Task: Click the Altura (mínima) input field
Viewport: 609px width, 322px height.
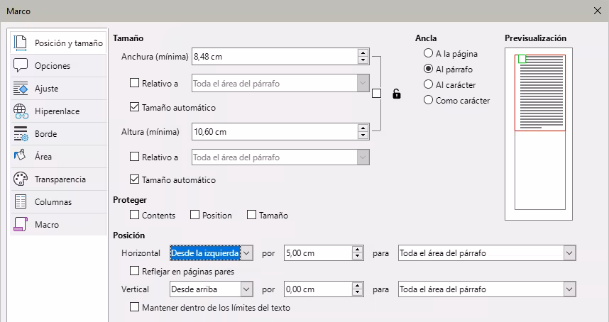Action: (x=273, y=132)
